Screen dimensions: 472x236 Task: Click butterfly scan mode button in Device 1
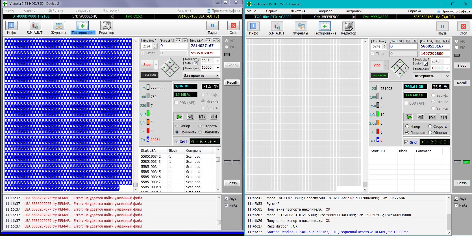[444, 117]
